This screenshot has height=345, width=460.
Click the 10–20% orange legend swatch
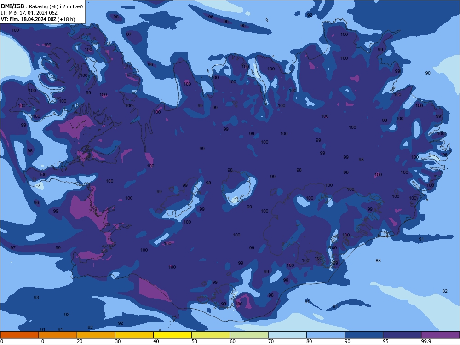pos(58,335)
